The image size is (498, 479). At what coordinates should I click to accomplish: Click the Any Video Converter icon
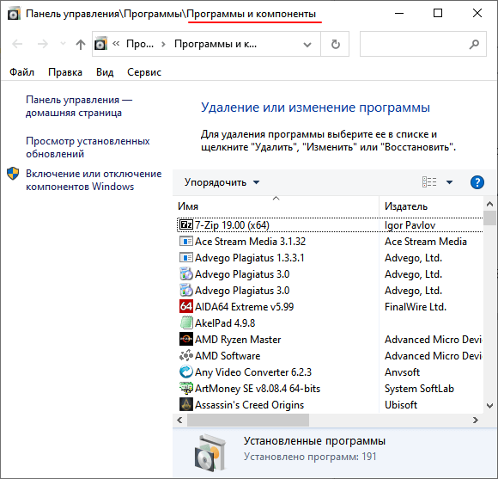(x=186, y=372)
